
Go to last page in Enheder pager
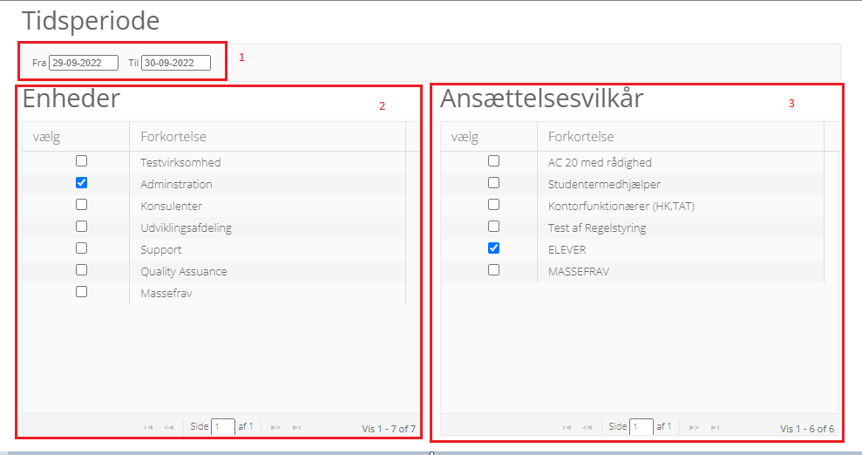pyautogui.click(x=296, y=427)
